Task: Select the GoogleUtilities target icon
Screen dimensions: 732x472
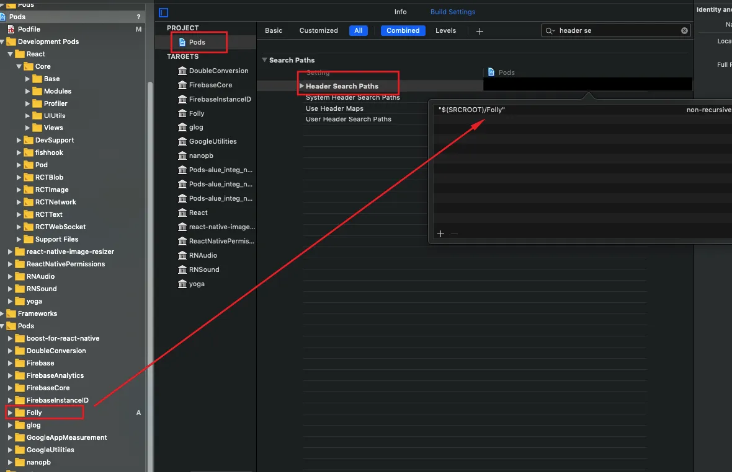Action: (x=182, y=141)
